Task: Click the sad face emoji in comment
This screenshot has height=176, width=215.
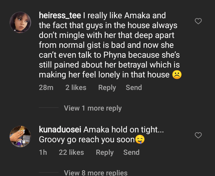Action: [x=177, y=74]
